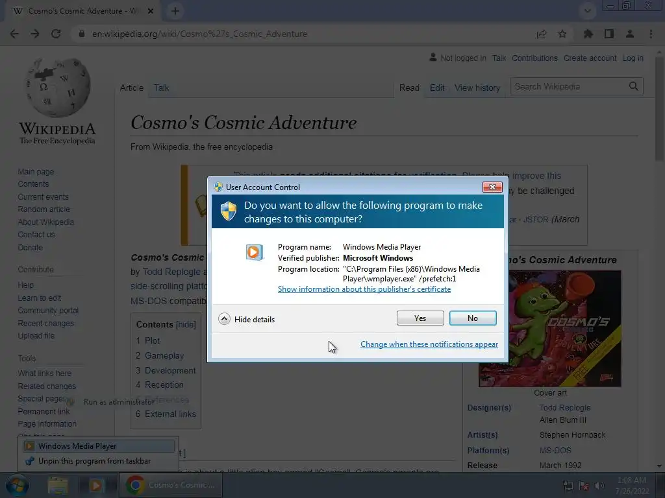The width and height of the screenshot is (665, 498).
Task: Open Change when these notifications appear link
Action: (x=429, y=344)
